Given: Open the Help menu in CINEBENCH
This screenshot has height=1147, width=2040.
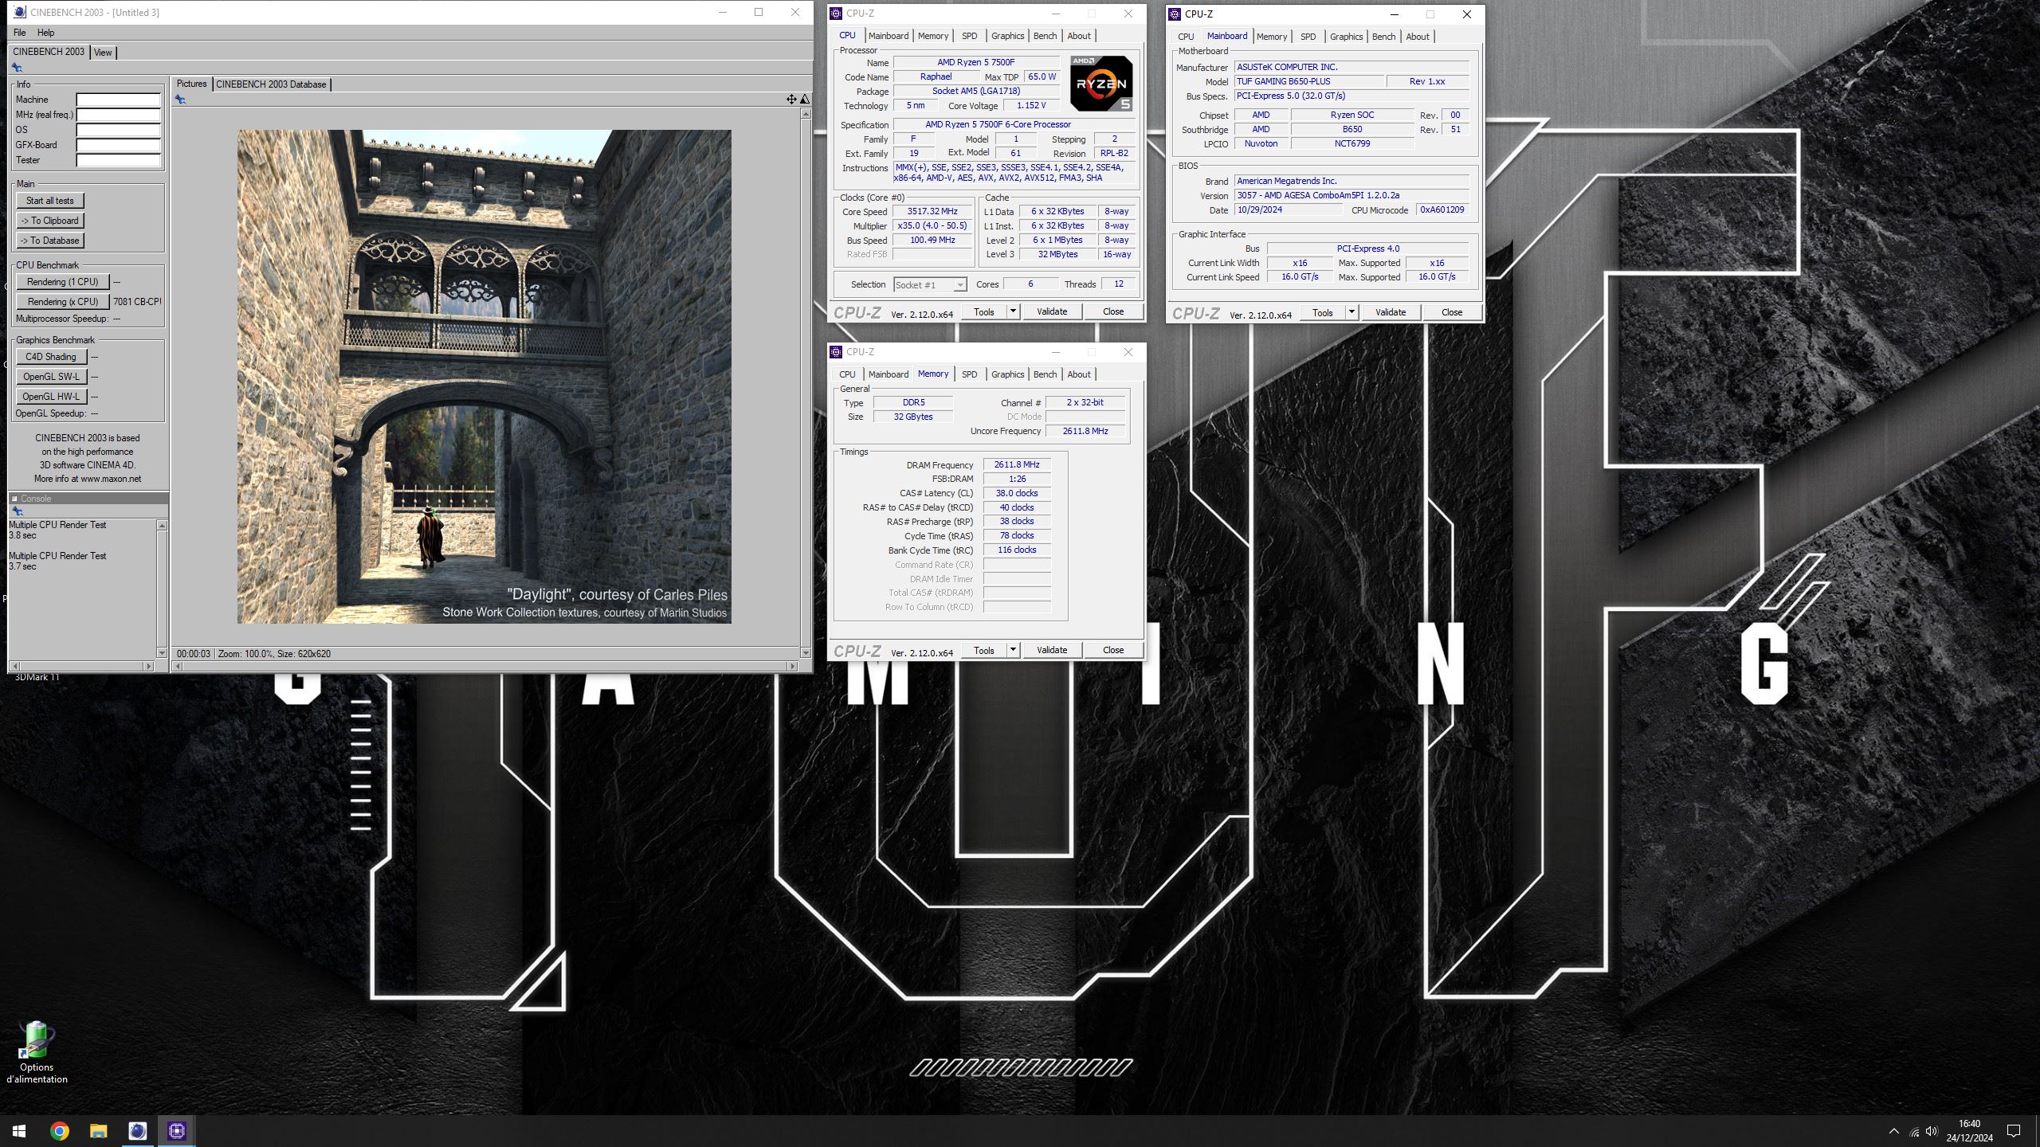Looking at the screenshot, I should click(x=45, y=33).
